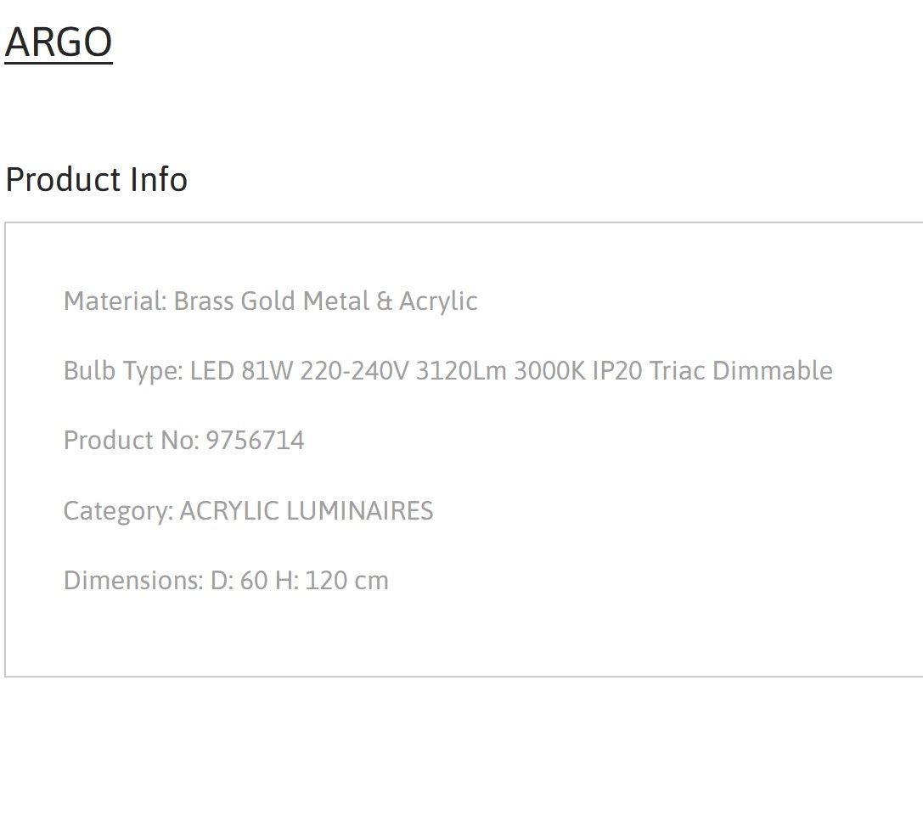Image resolution: width=923 pixels, height=838 pixels.
Task: Click the LED 81W text
Action: [241, 371]
